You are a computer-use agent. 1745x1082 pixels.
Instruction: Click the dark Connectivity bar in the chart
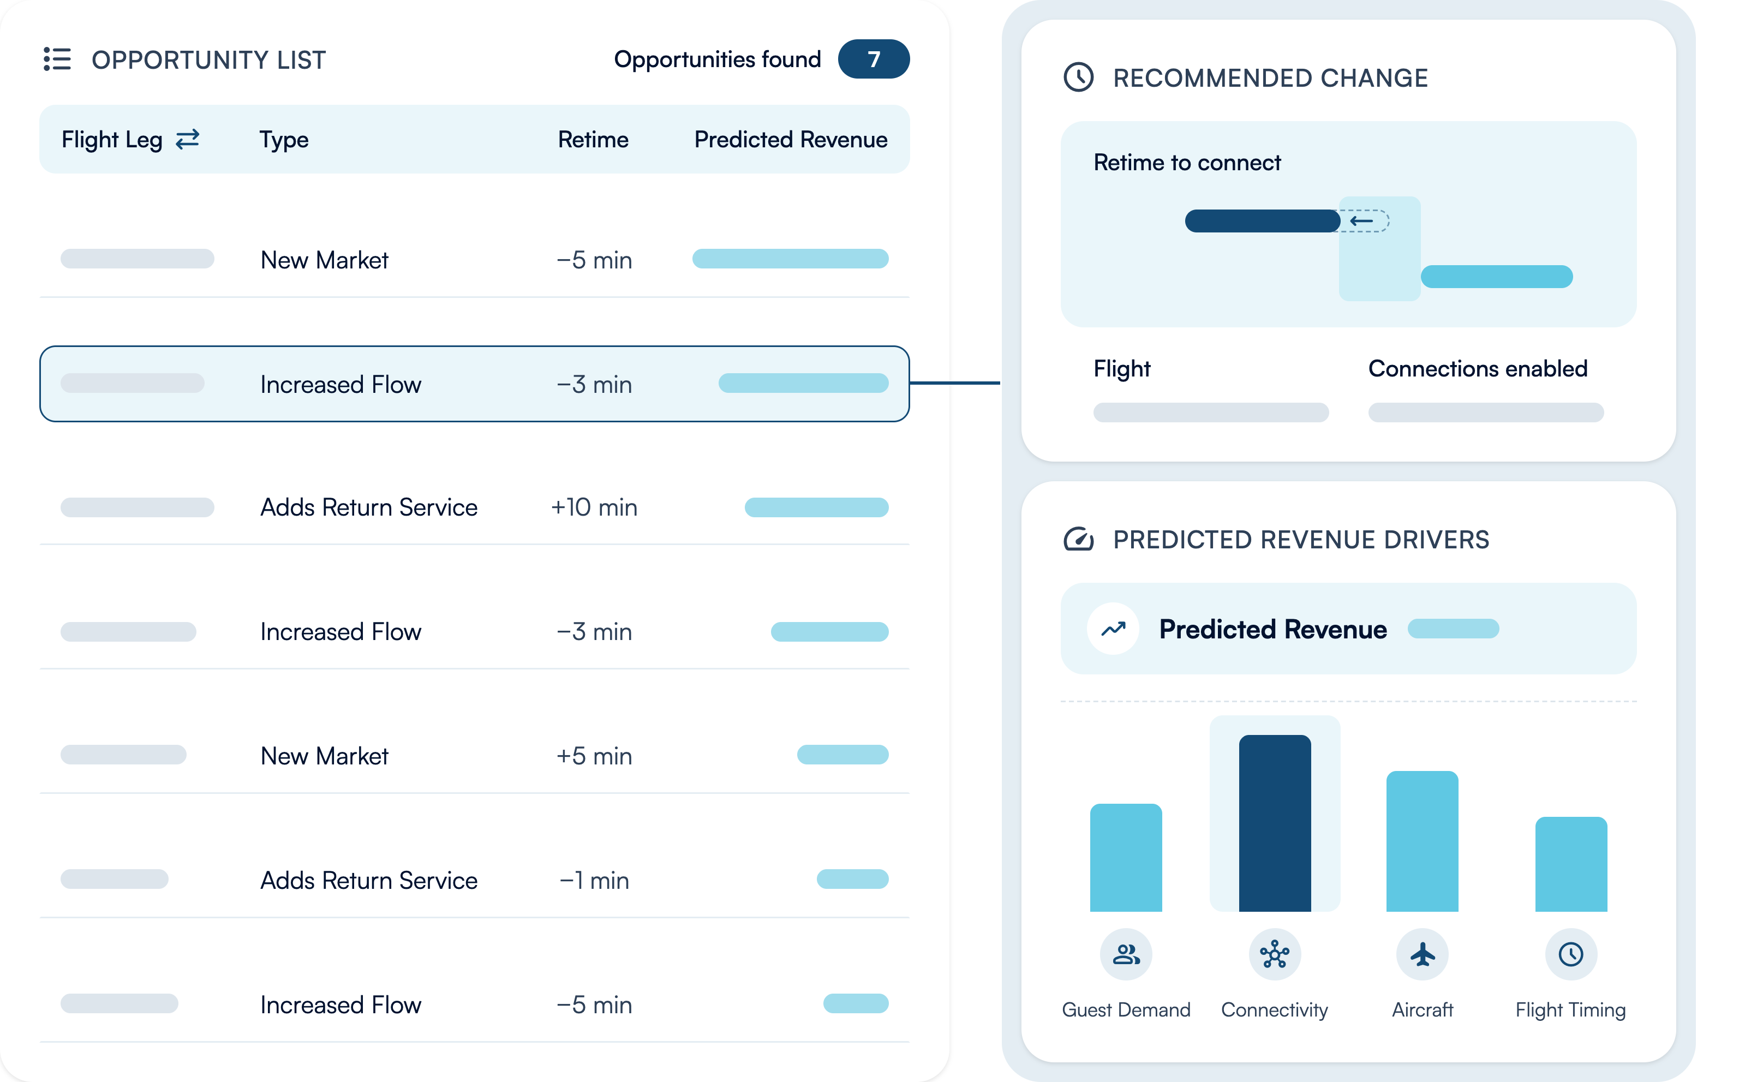1274,823
